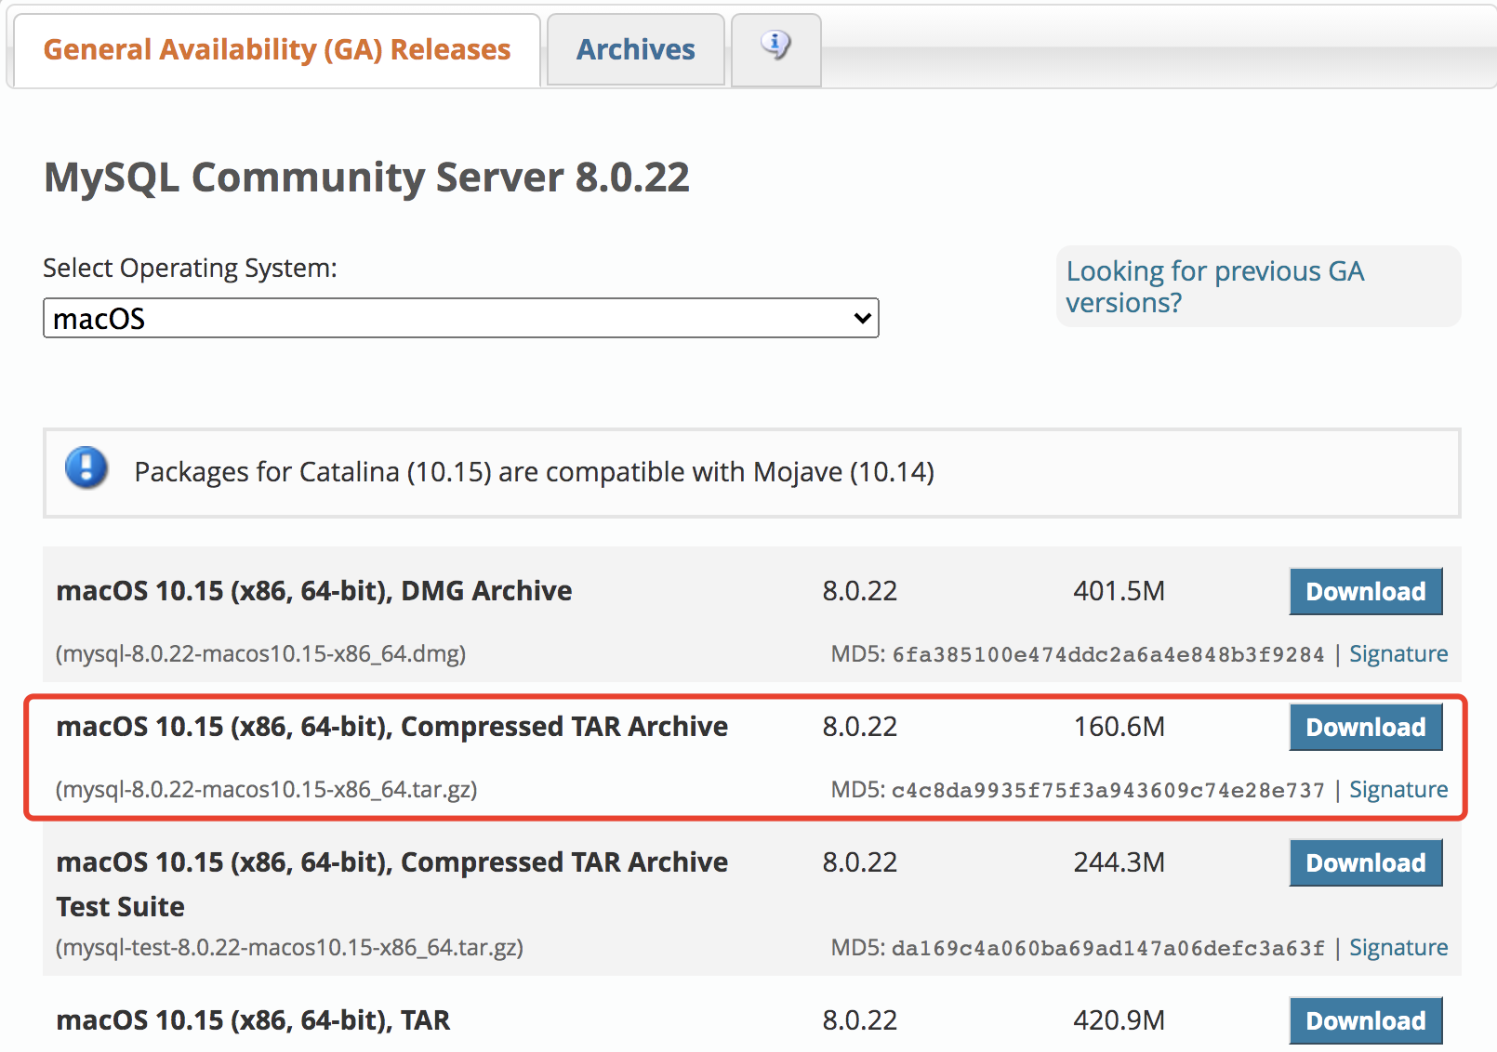Click the 8.0.22 version in the DMG Archive row

[x=860, y=591]
